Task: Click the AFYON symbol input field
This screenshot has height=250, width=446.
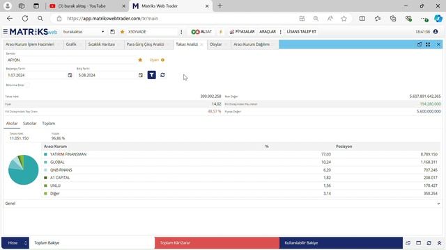Action: 70,60
